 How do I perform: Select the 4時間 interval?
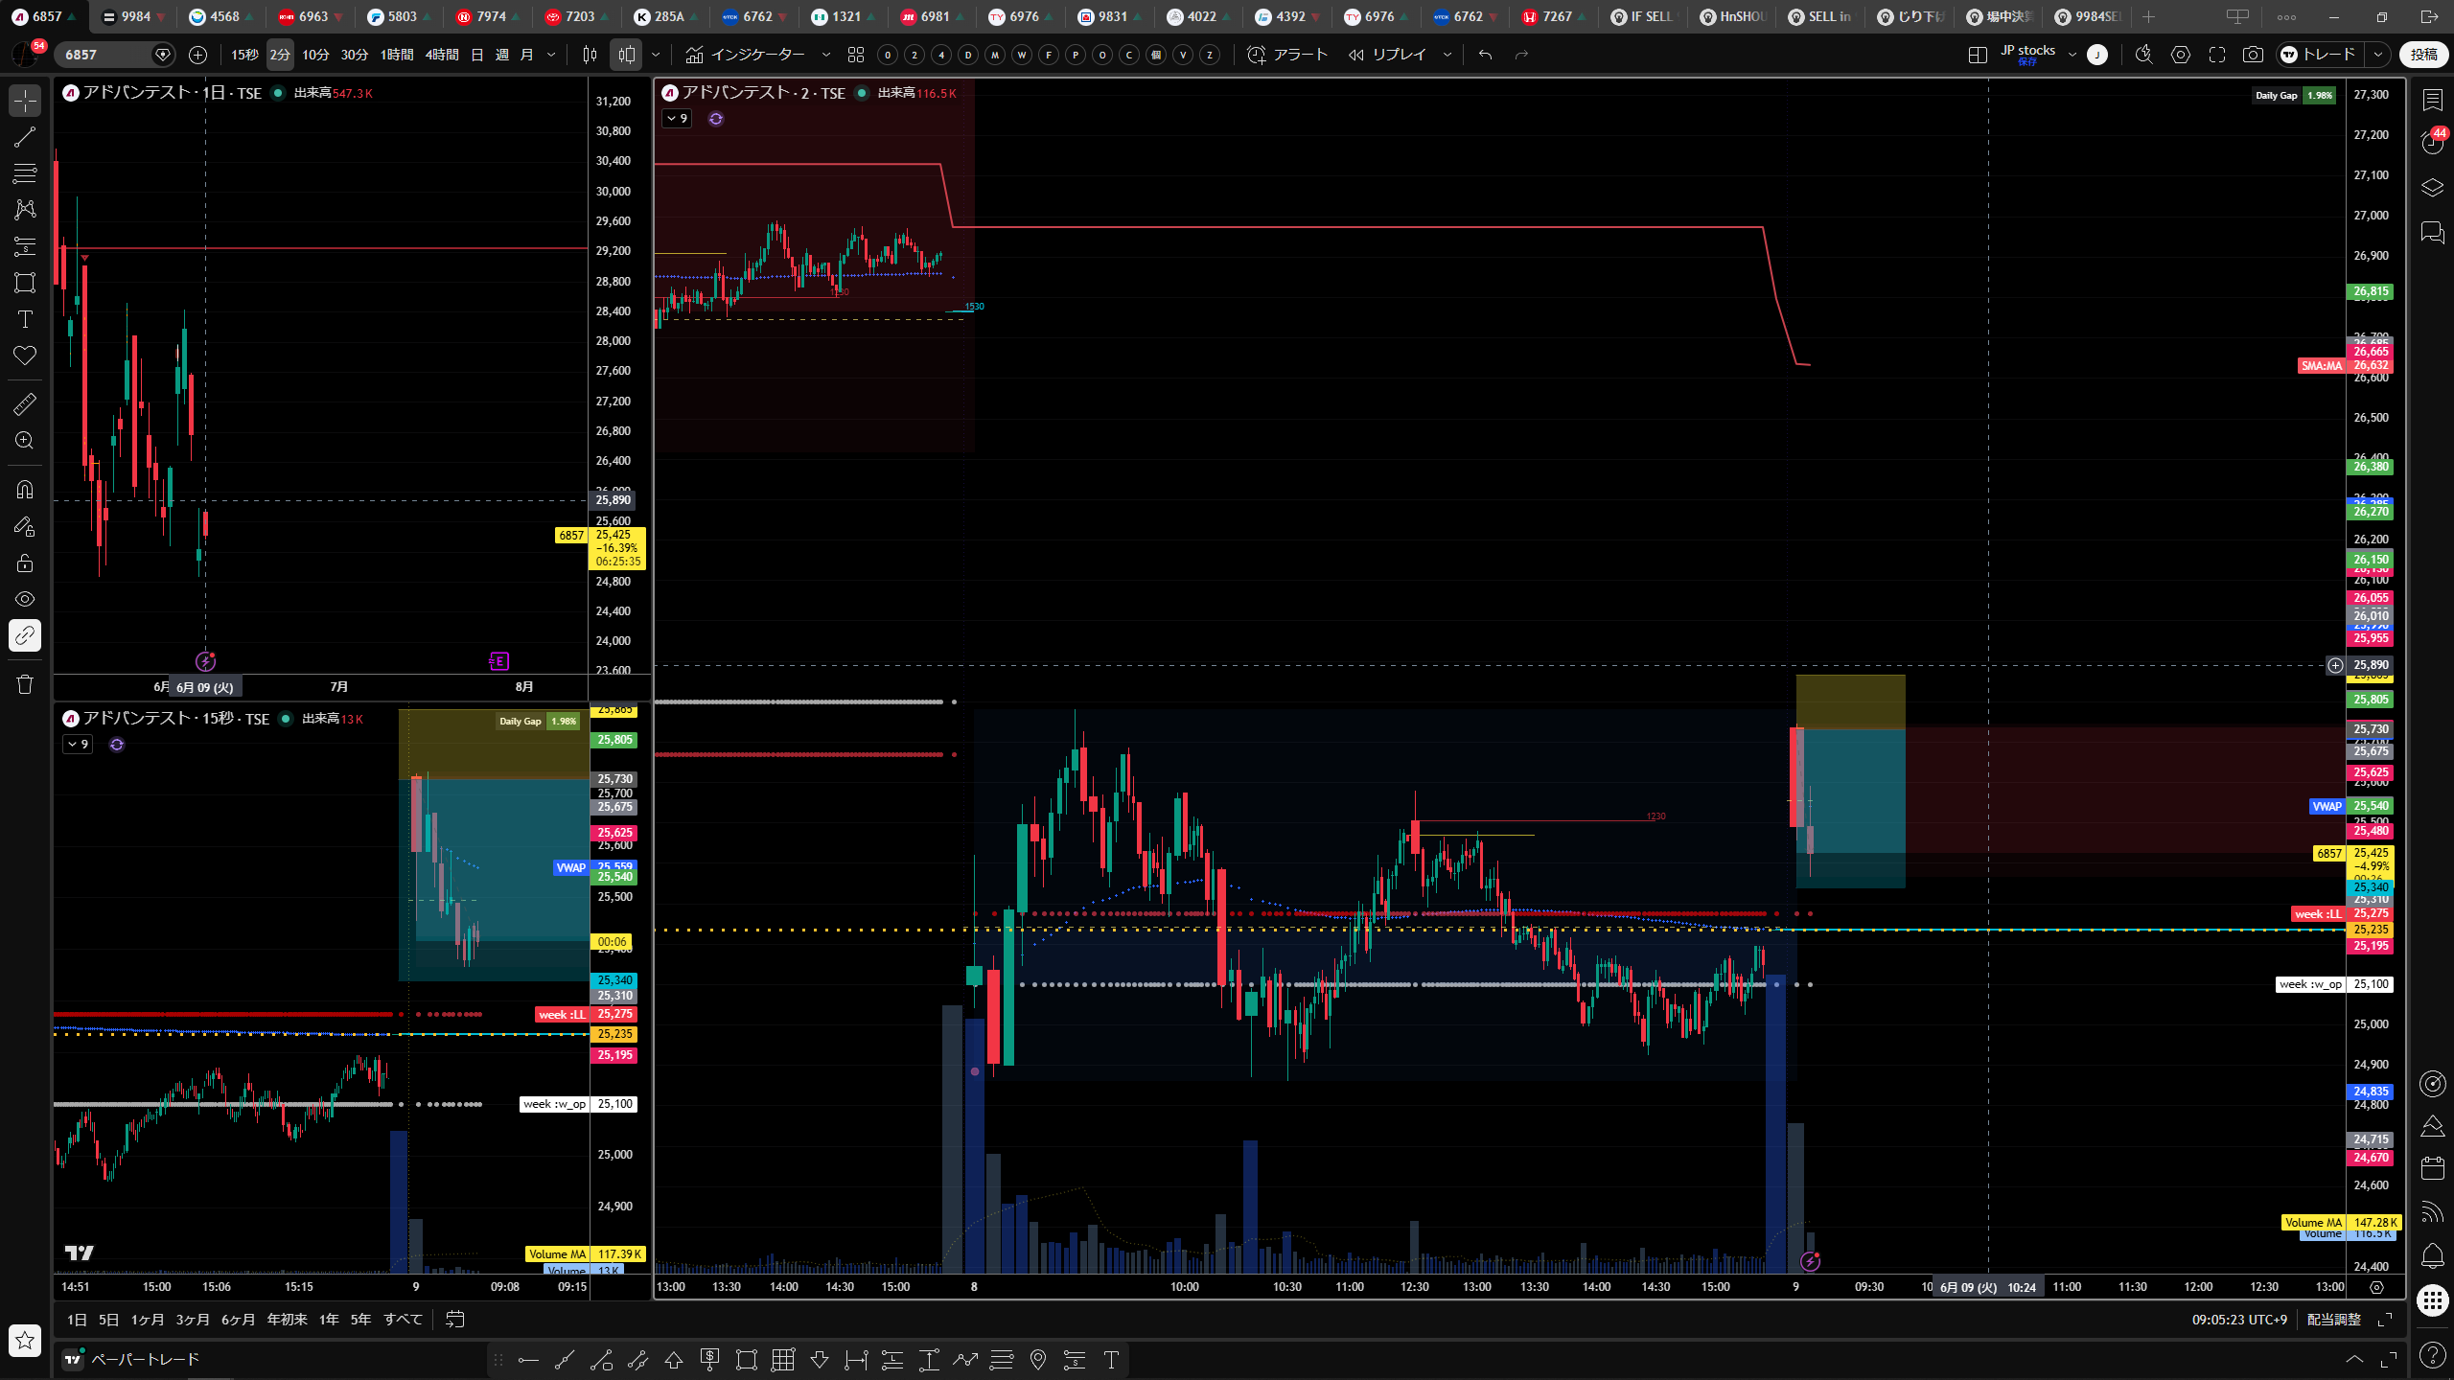442,55
